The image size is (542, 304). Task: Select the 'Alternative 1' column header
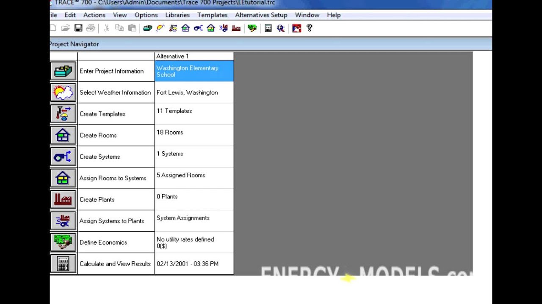point(194,56)
